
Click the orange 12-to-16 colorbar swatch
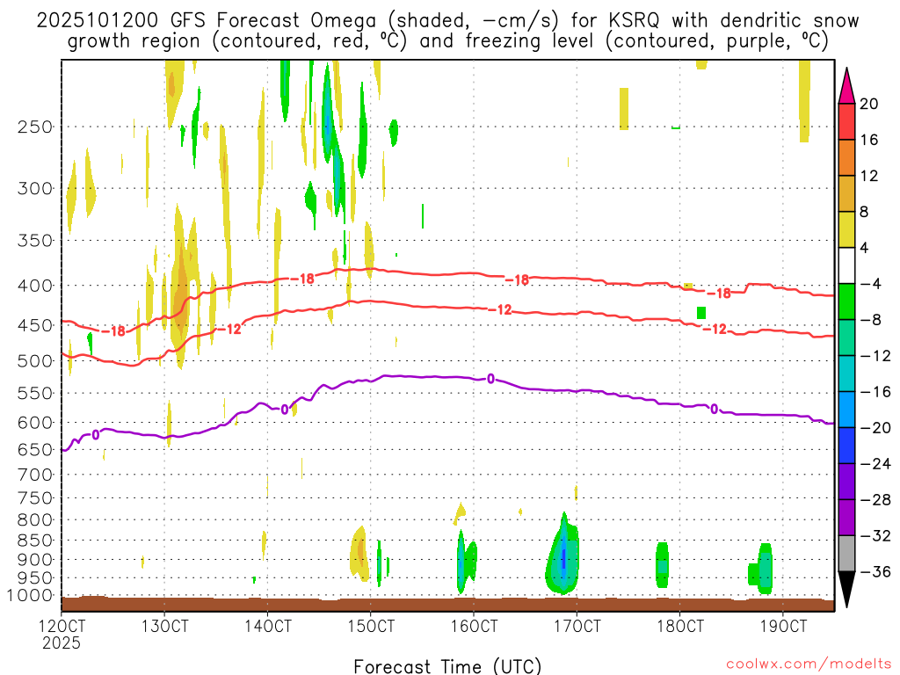846,158
